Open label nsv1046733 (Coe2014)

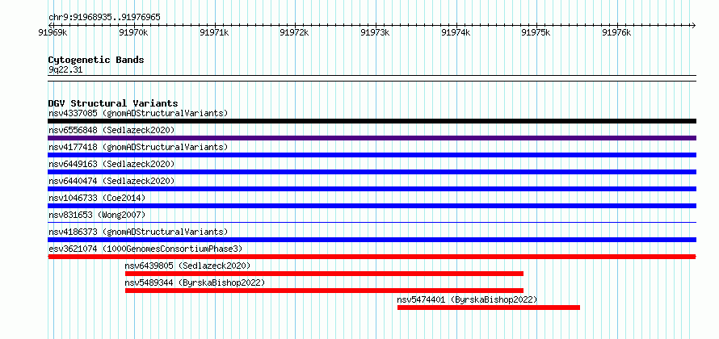tap(97, 198)
